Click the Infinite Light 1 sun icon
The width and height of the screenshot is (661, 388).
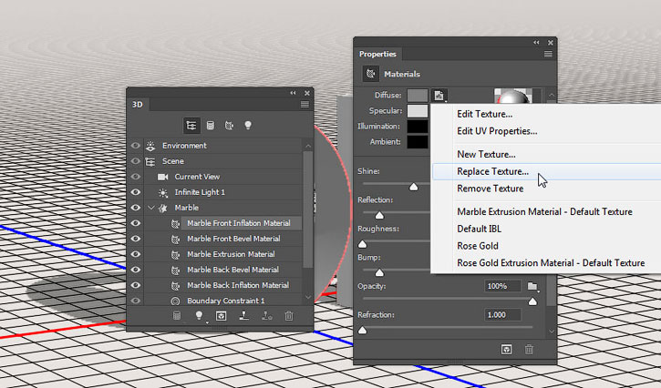tap(162, 192)
